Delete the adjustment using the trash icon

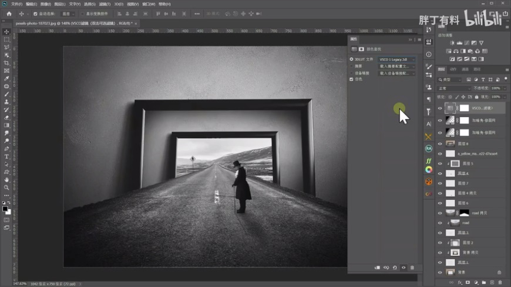(412, 267)
